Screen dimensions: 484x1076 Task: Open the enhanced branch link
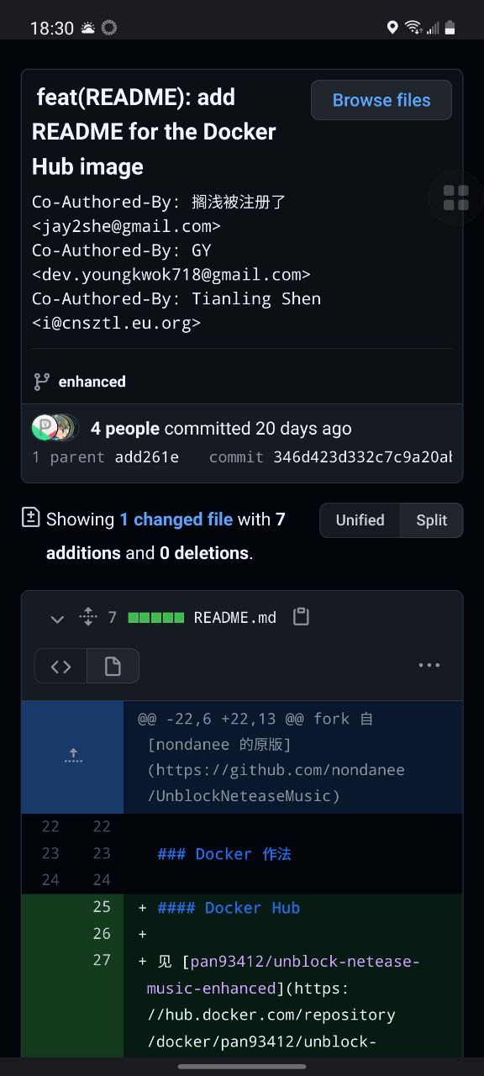pyautogui.click(x=92, y=382)
